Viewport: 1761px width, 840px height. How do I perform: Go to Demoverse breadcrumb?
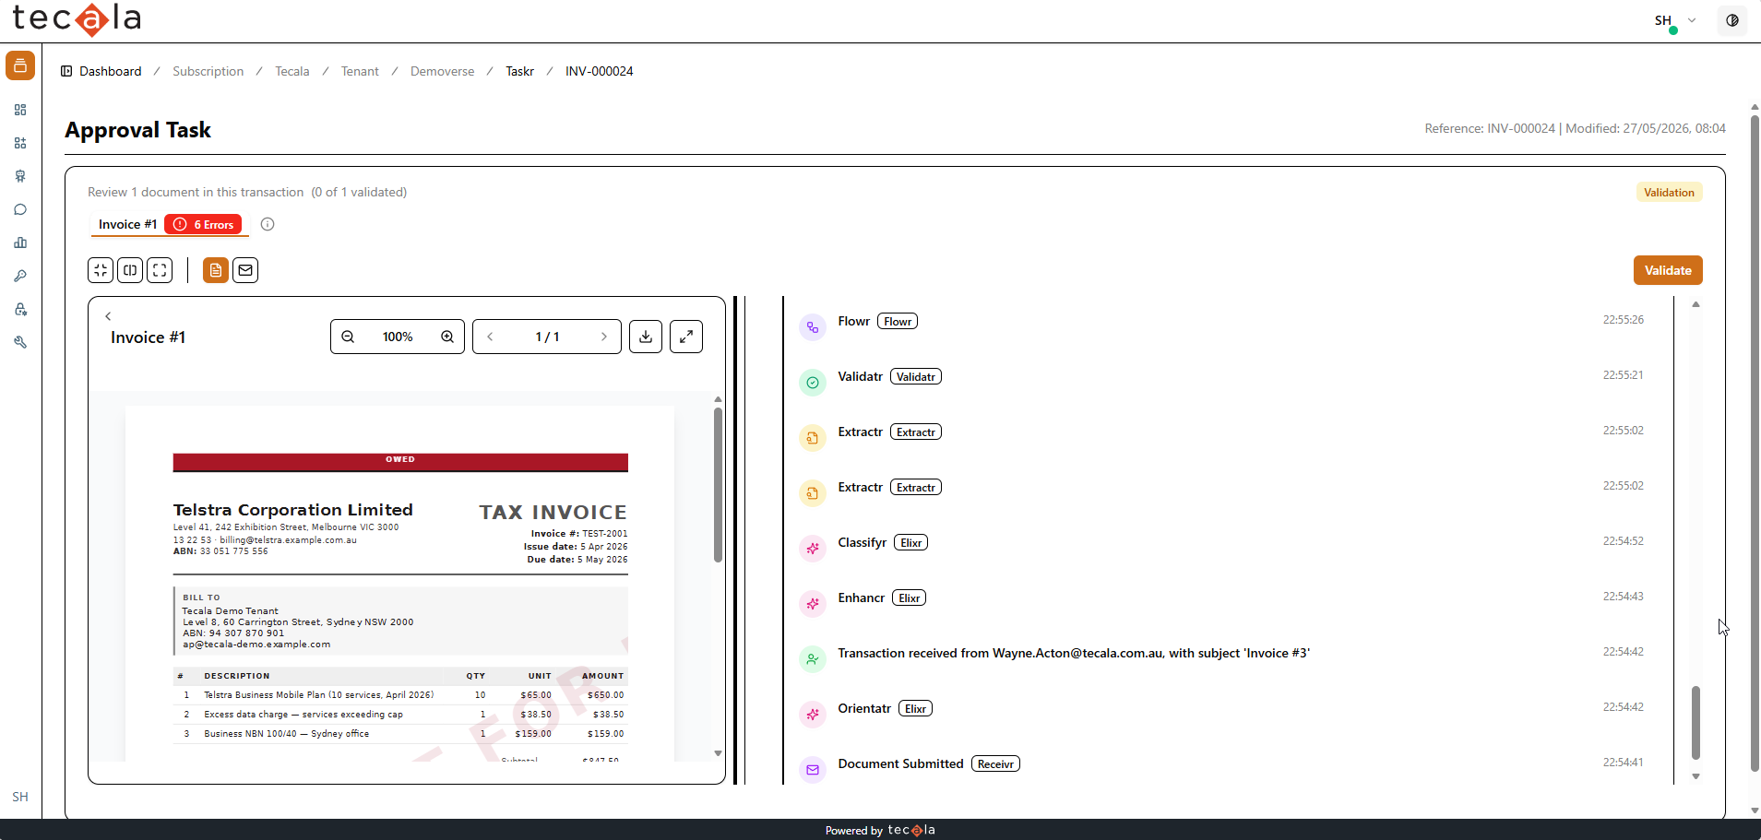coord(443,71)
